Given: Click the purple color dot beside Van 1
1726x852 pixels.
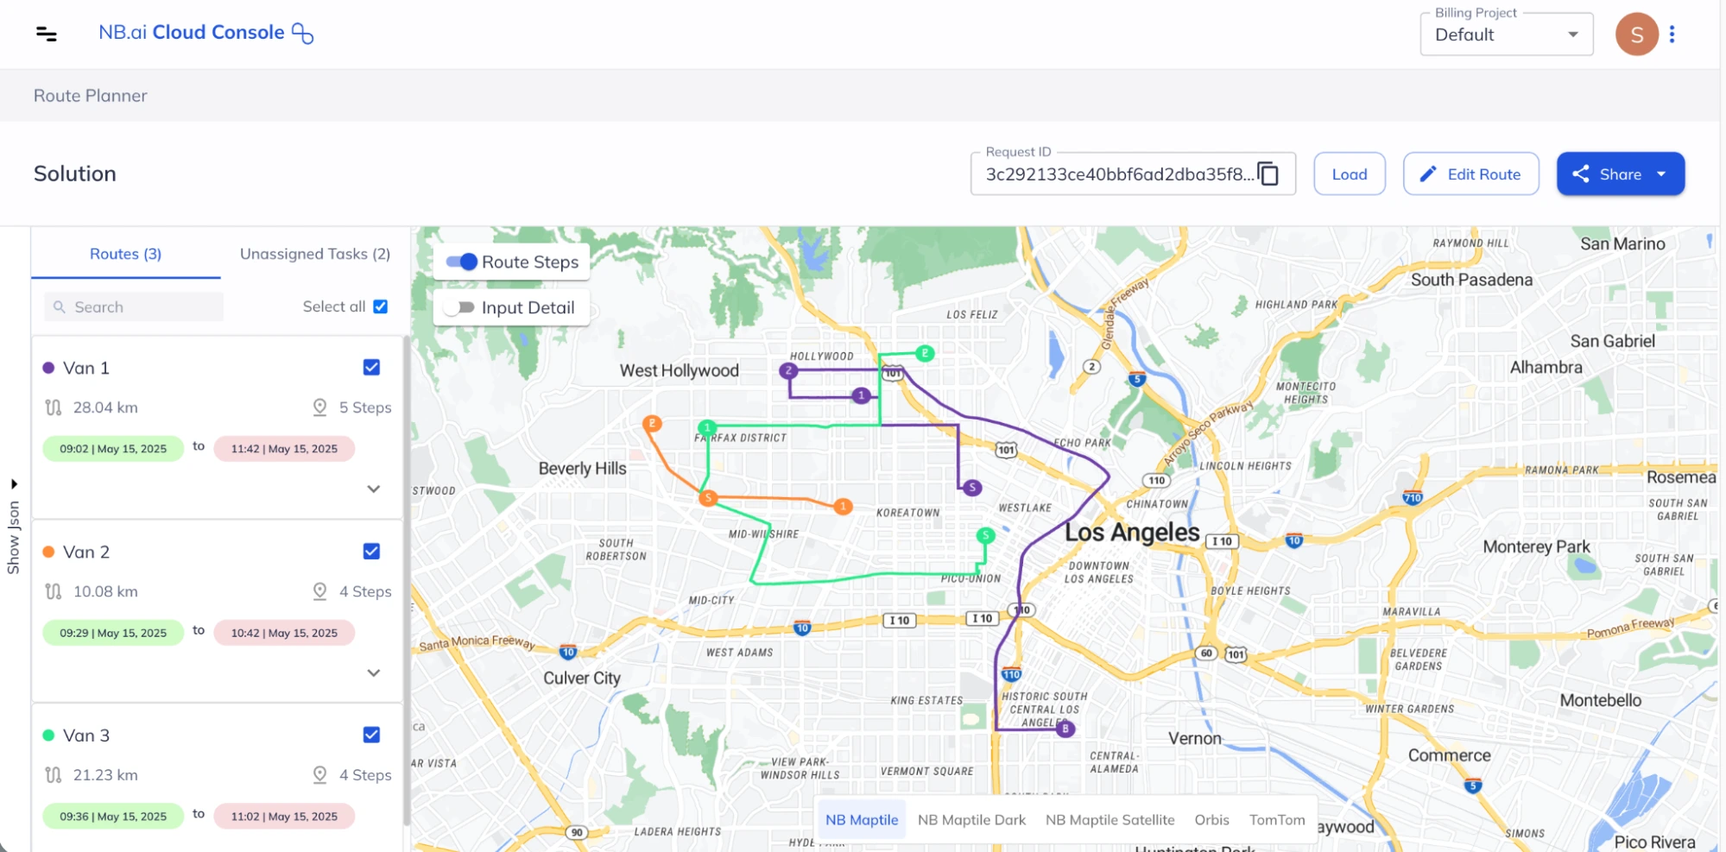Looking at the screenshot, I should [x=47, y=367].
